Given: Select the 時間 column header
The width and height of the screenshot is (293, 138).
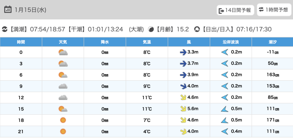Looking at the screenshot, I should tap(21, 42).
